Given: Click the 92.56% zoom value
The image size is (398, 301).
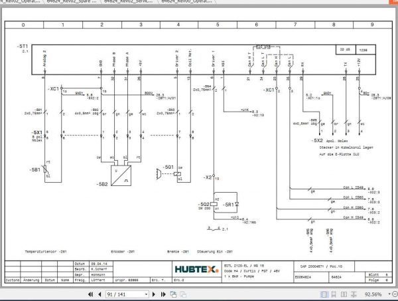Looking at the screenshot, I should 373,294.
